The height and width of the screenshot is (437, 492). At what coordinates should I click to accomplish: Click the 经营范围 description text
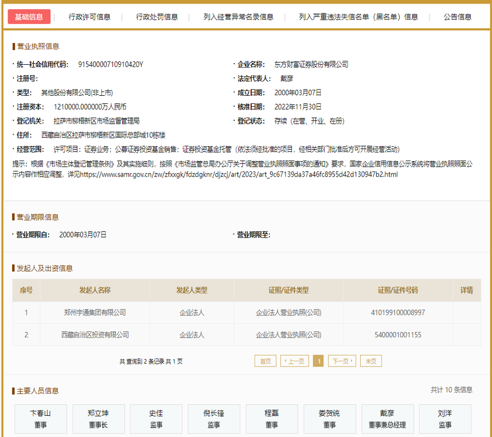[227, 149]
